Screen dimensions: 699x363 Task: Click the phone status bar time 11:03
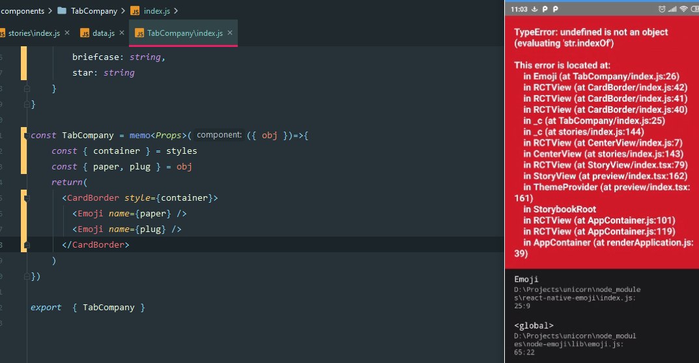(519, 9)
